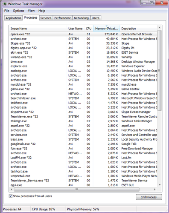
Task: Open the Options menu
Action: (18, 11)
